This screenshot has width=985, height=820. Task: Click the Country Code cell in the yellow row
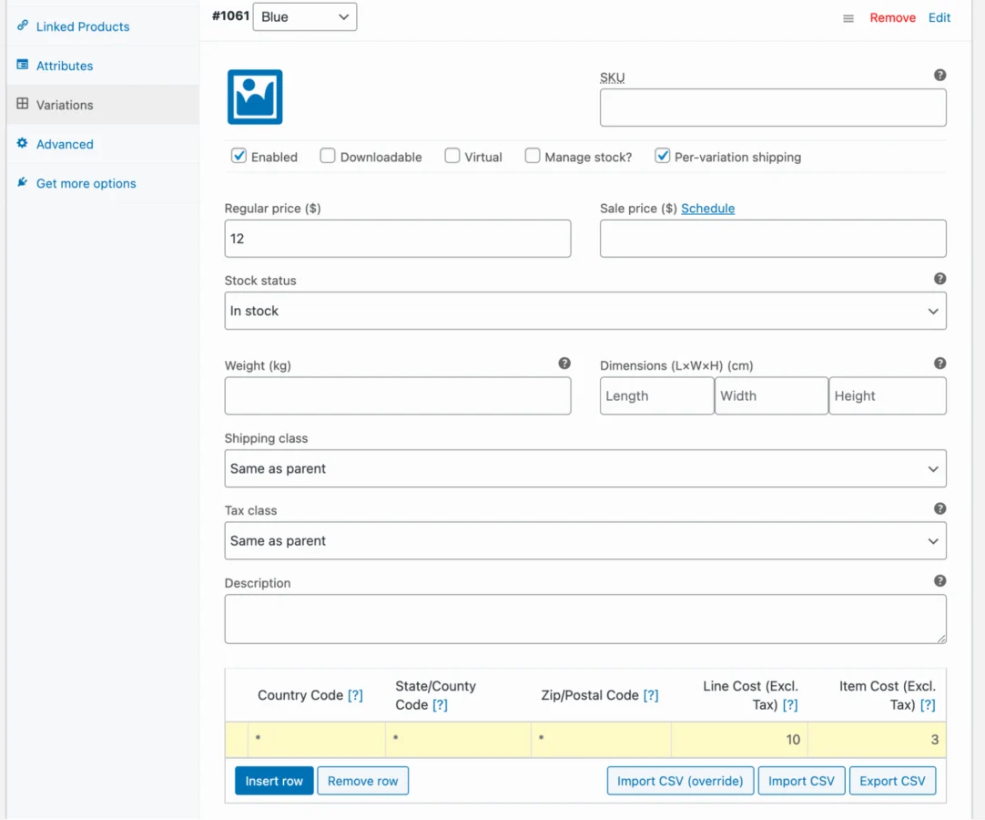click(317, 740)
